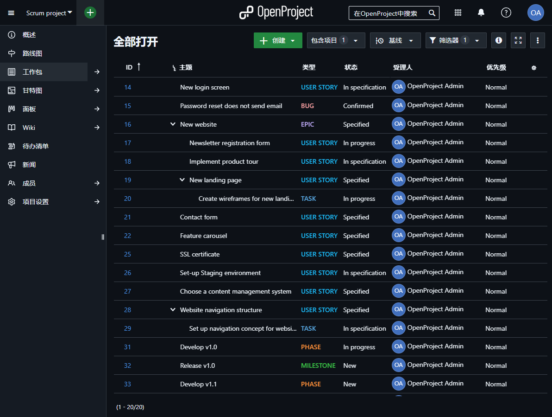Open the notifications bell

click(x=481, y=13)
